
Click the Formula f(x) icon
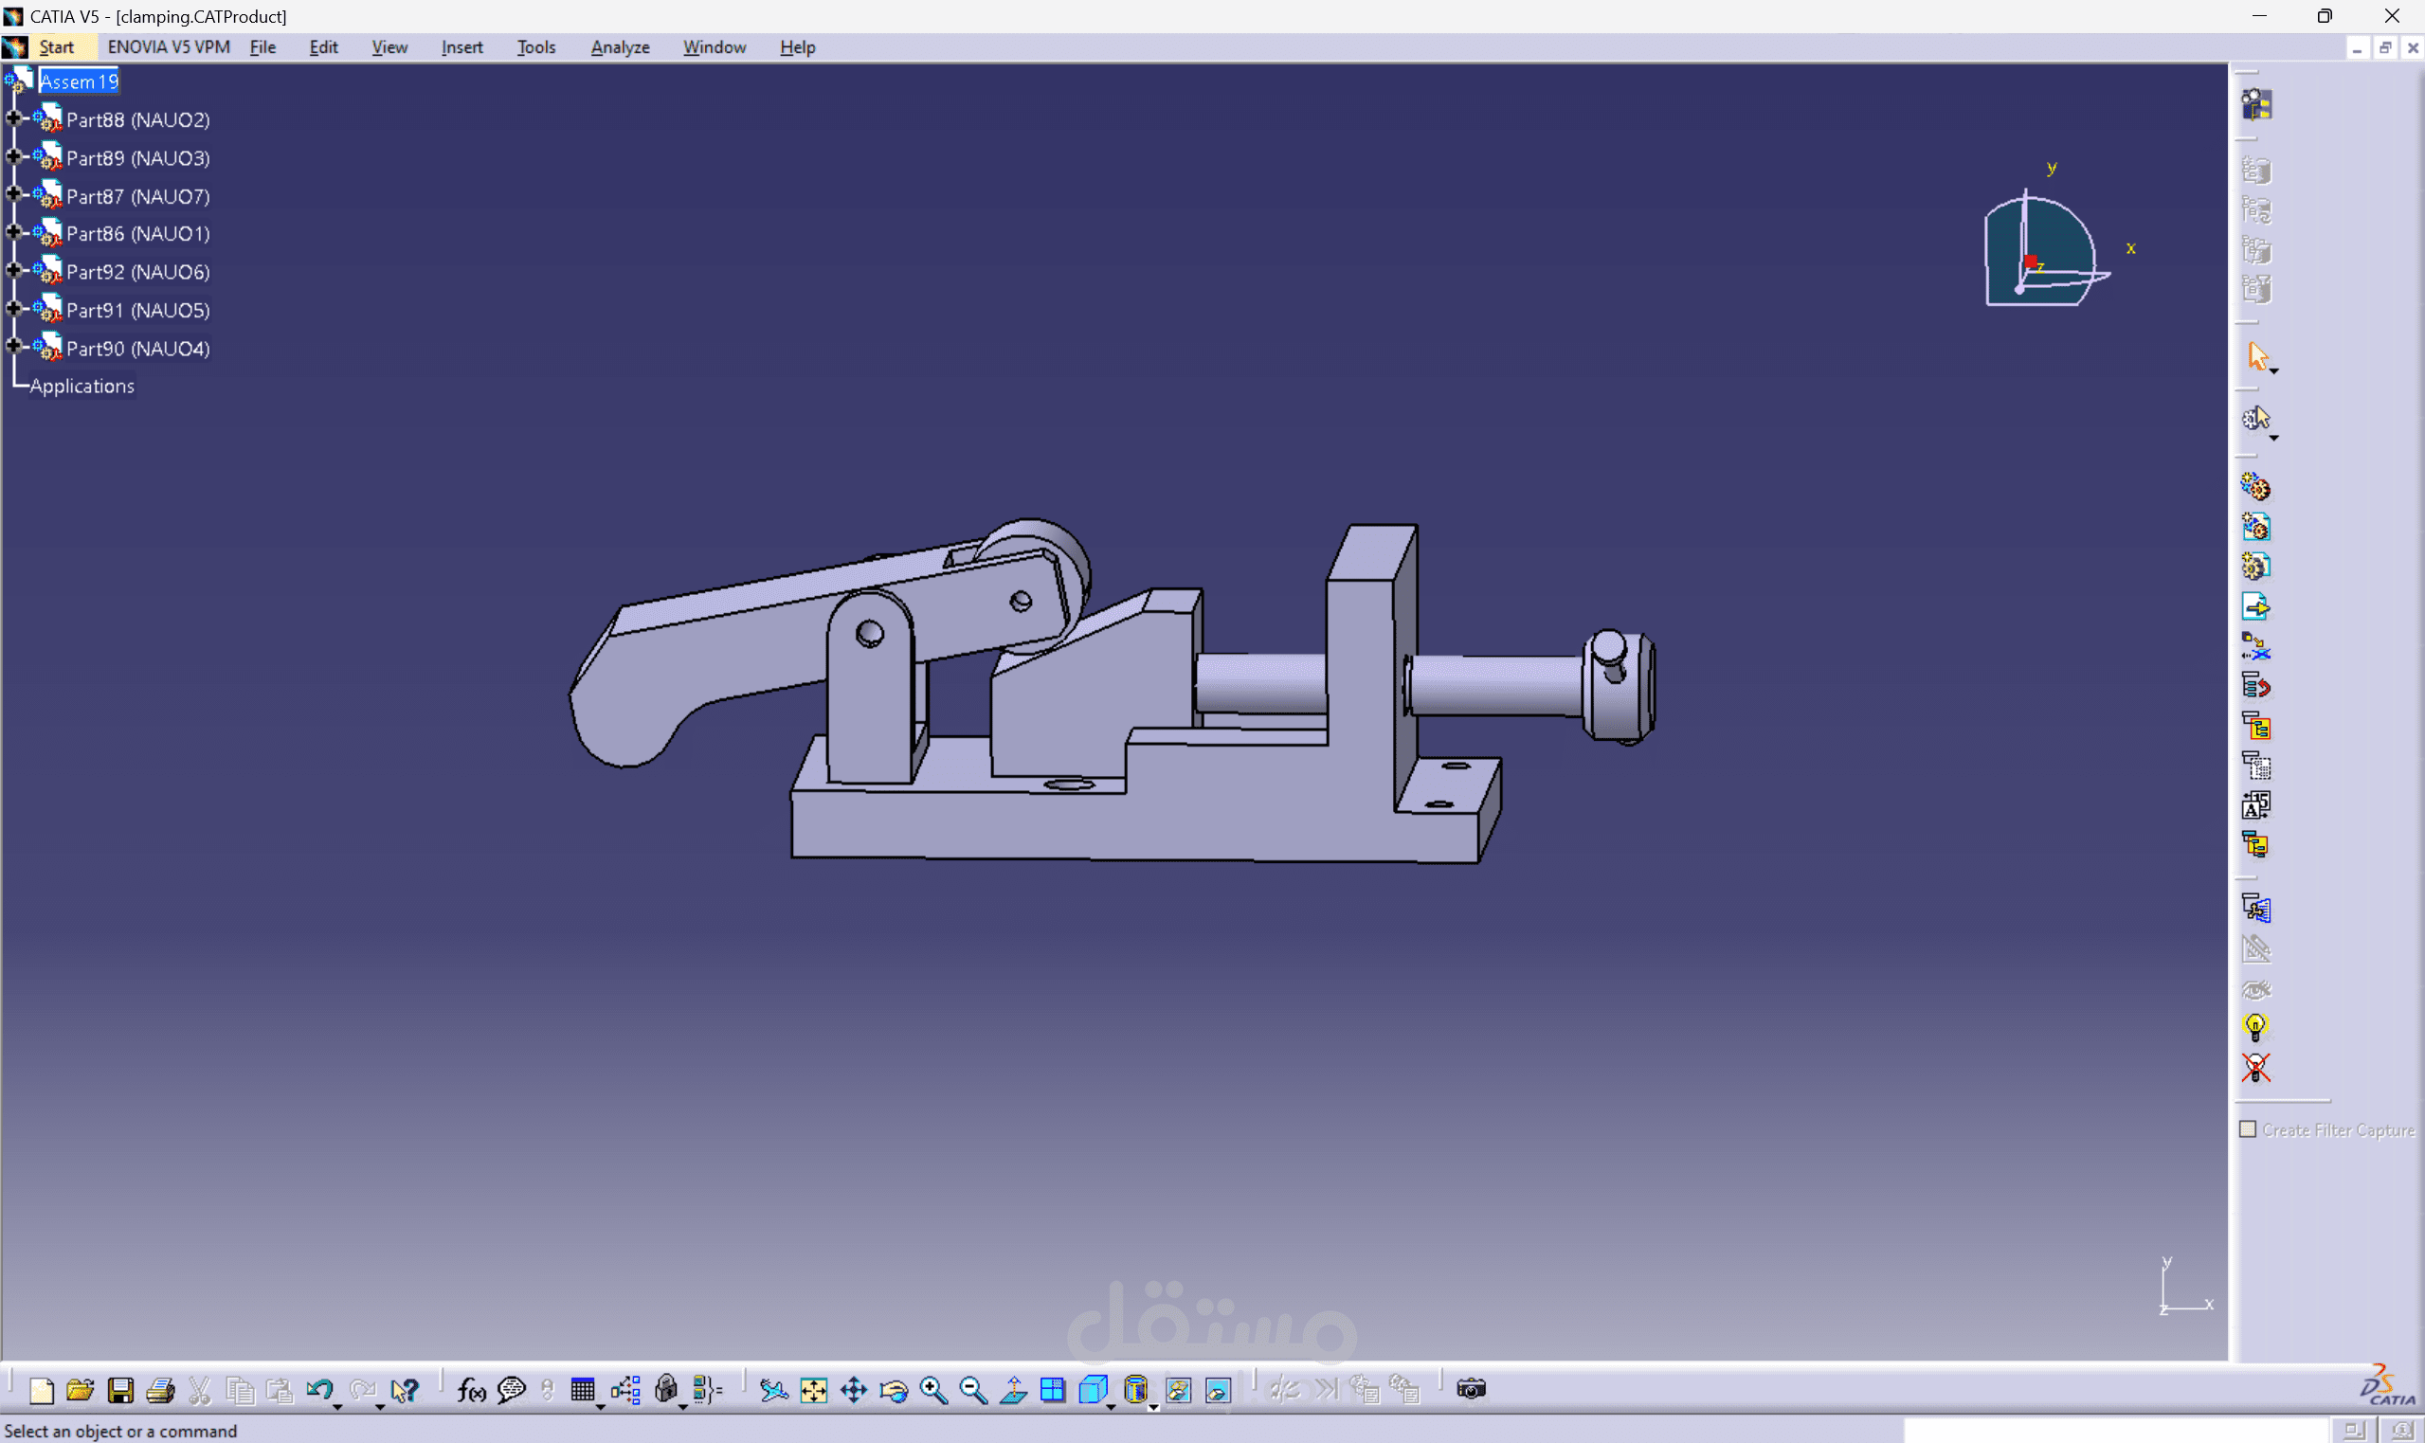[471, 1391]
